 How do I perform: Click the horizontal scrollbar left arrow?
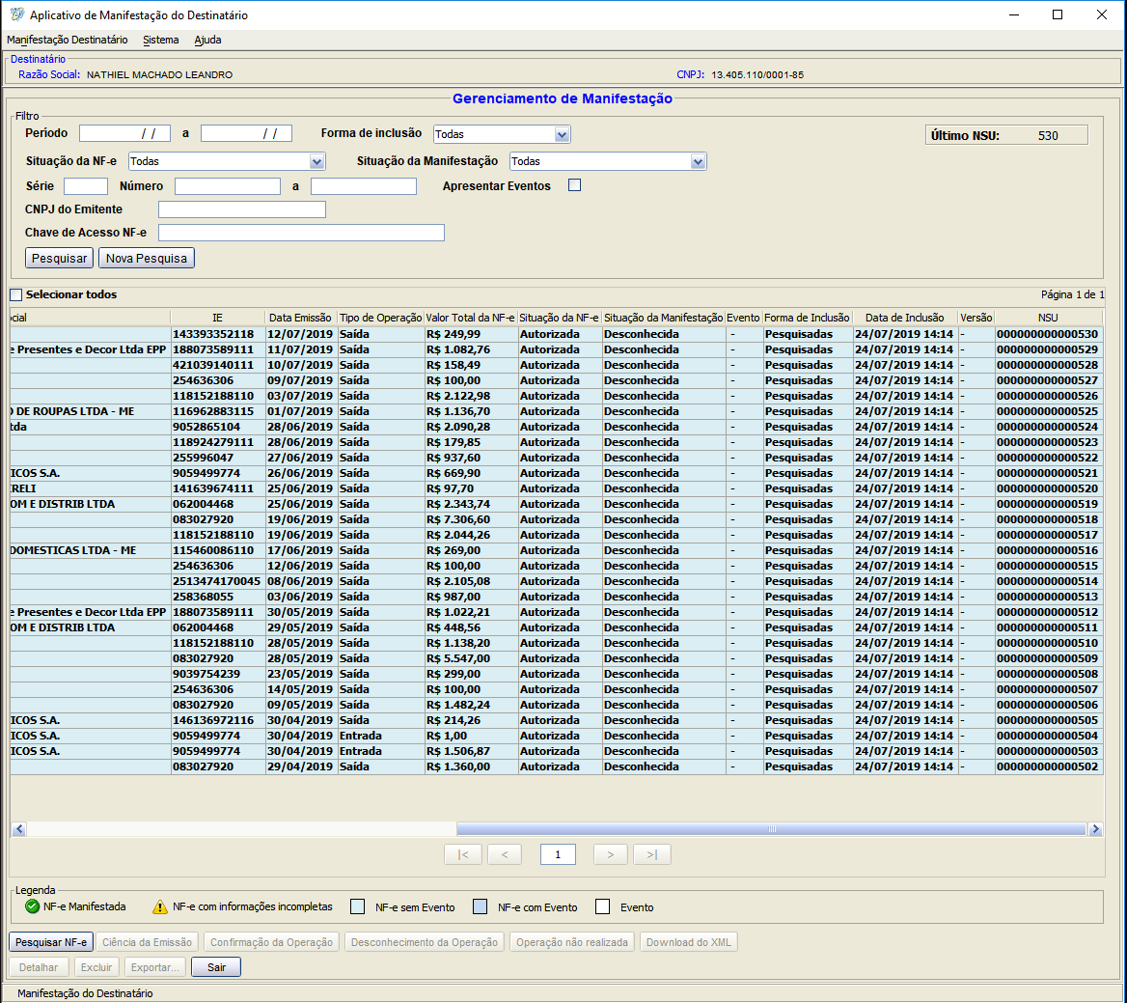point(18,829)
